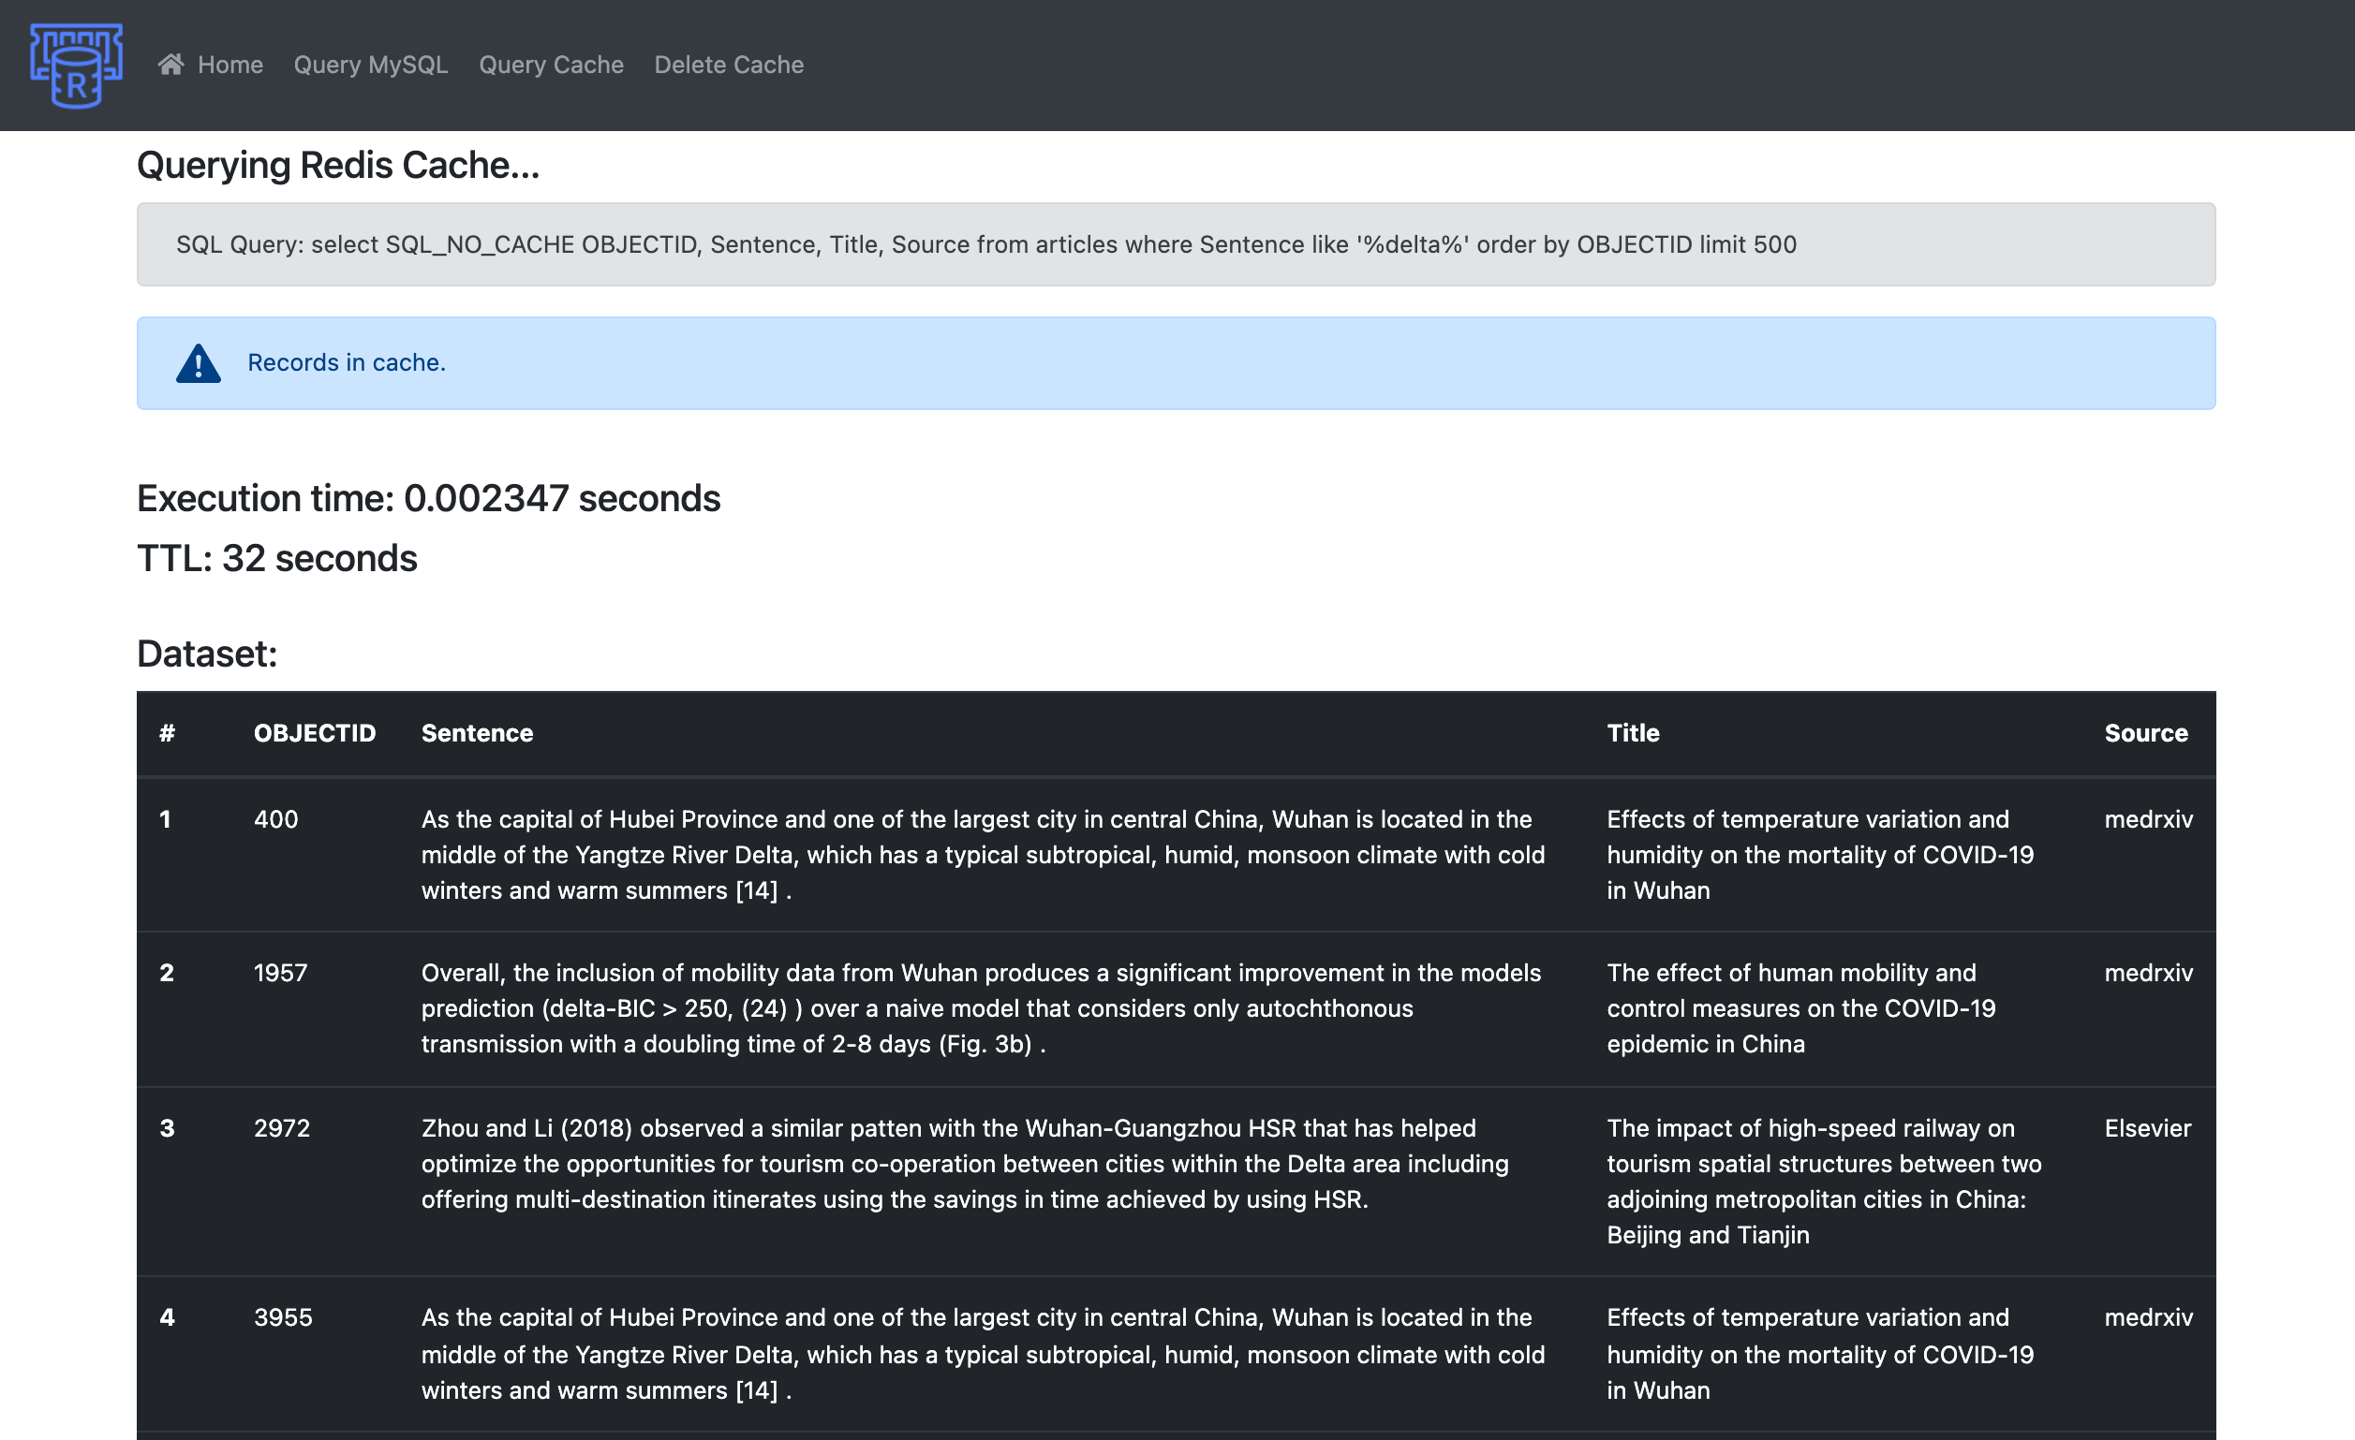Click the TTL: 32 seconds text

click(x=277, y=559)
